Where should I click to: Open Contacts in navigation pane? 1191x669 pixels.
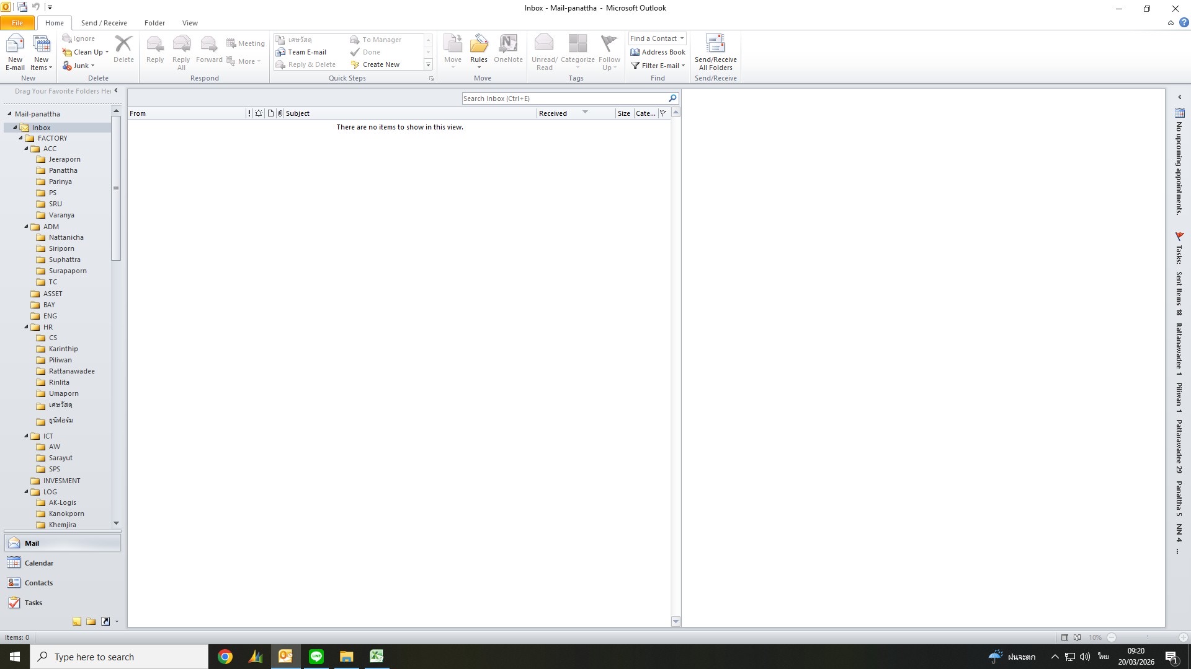click(38, 583)
